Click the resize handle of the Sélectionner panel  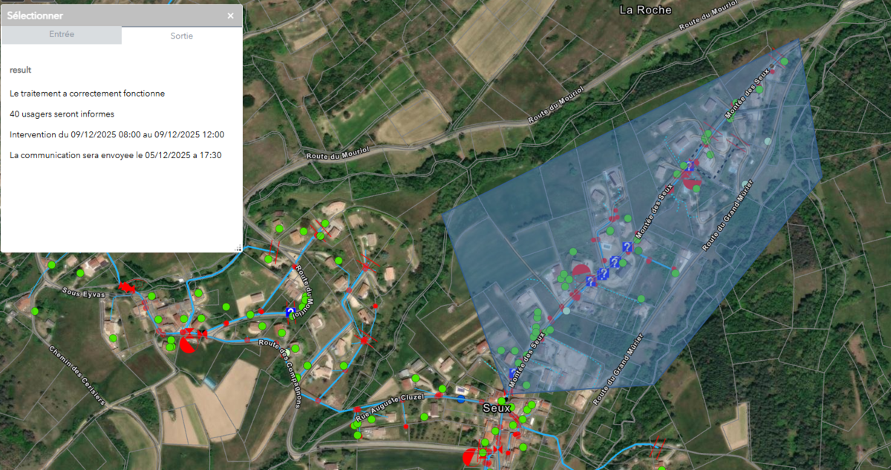click(x=238, y=249)
